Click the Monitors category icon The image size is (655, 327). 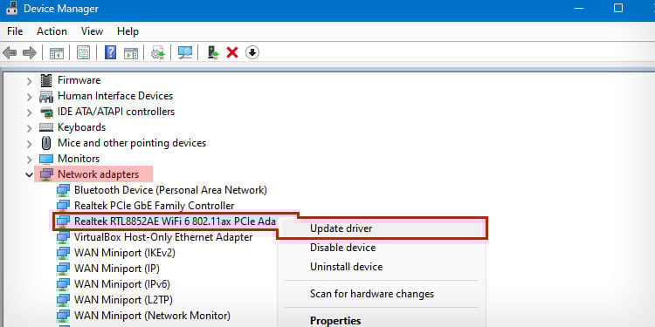click(x=46, y=159)
